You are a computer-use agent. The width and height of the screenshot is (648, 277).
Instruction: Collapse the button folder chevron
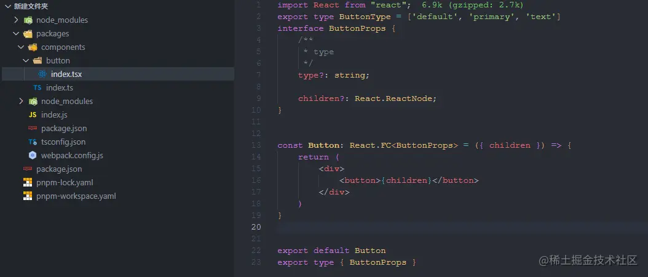pyautogui.click(x=26, y=60)
